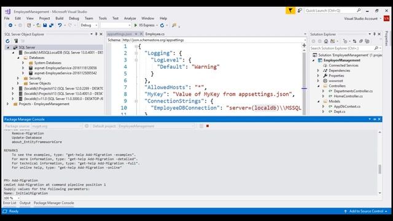Click the Navigate Backward toolbar icon
The width and height of the screenshot is (393, 221).
coord(10,25)
